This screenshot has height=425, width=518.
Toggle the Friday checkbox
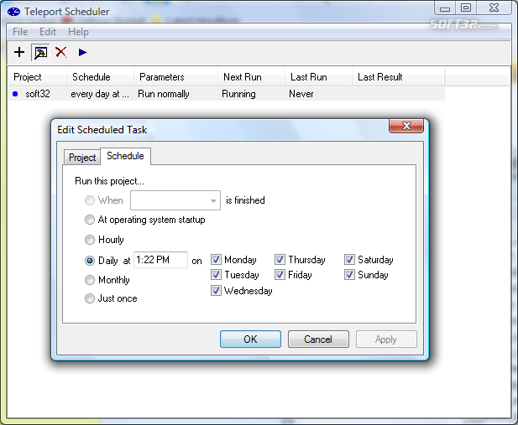[280, 275]
